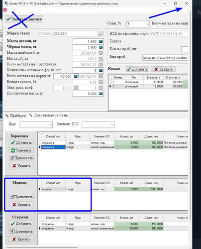Image resolution: width=201 pixels, height=249 pixels.
Task: Expand the Элемент Л.С. combo box
Action: (112, 124)
